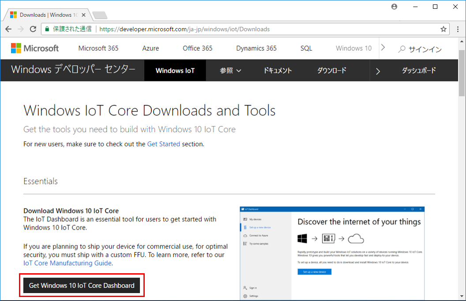Close the Downloads | Windows tab
This screenshot has height=301, width=466.
(84, 15)
